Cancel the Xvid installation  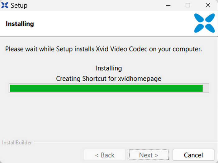click(x=193, y=155)
